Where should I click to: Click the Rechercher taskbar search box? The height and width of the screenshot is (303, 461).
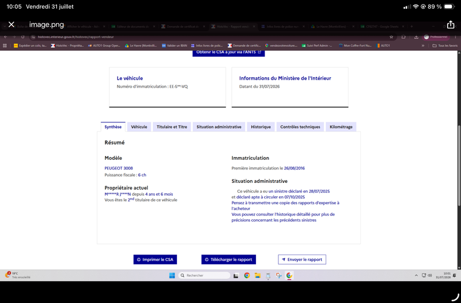coord(204,275)
